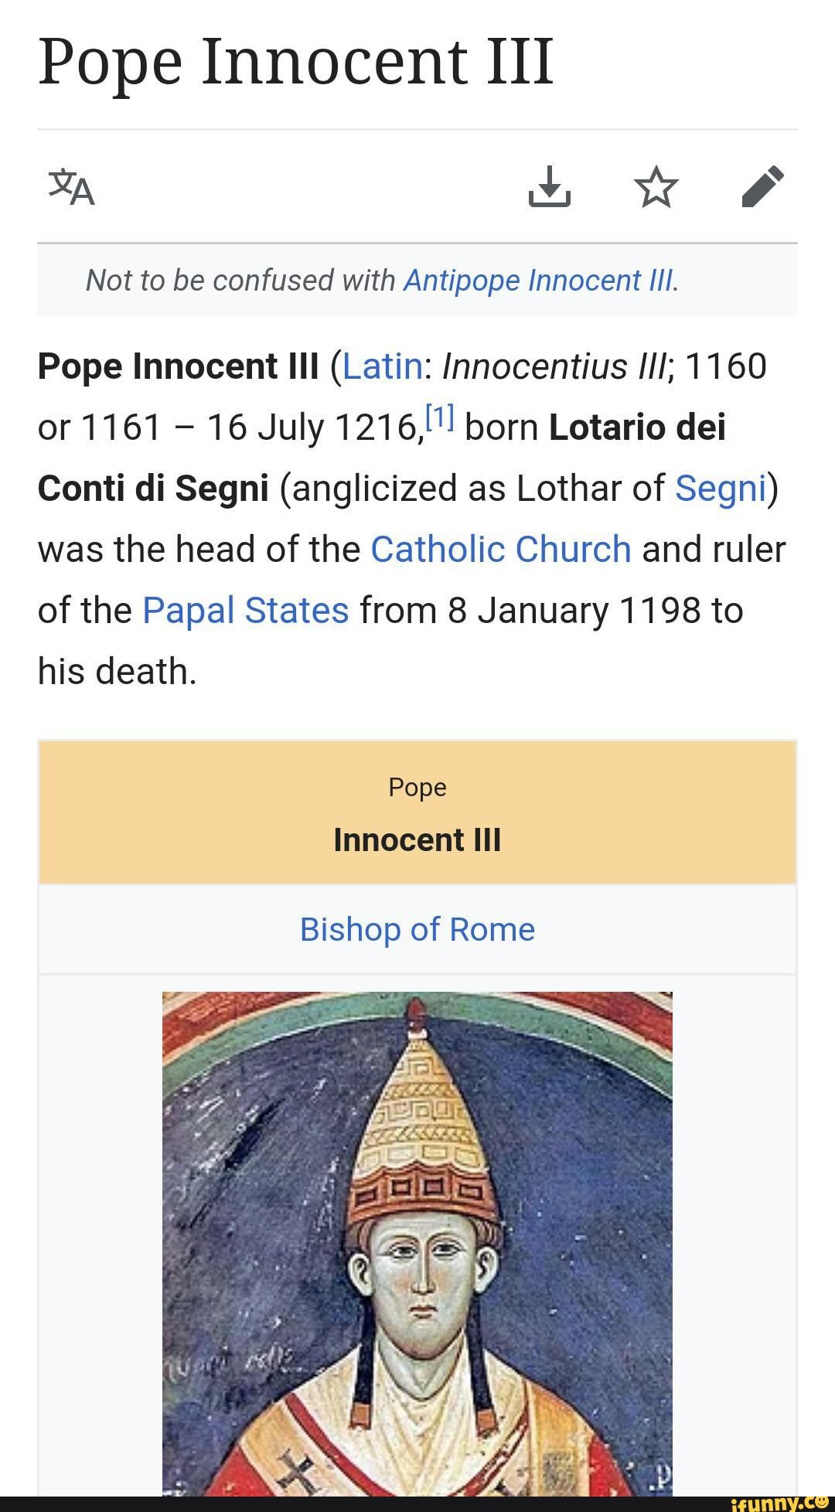Open the Bishop of Rome link
The width and height of the screenshot is (835, 1512).
click(417, 929)
